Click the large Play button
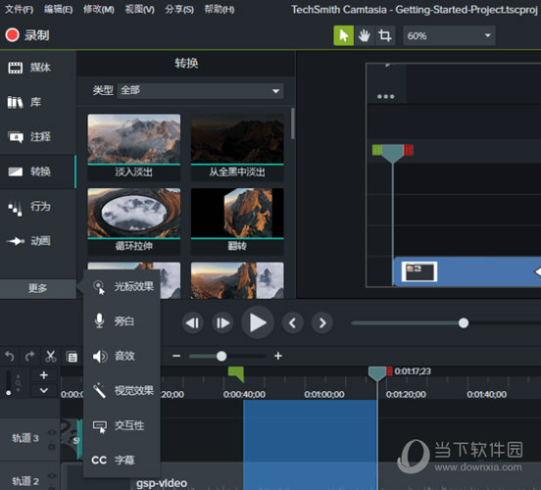541x490 pixels. coord(258,323)
